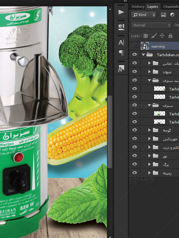Lock transparent pixels checkerboard icon
This screenshot has width=179, height=238.
tap(145, 36)
